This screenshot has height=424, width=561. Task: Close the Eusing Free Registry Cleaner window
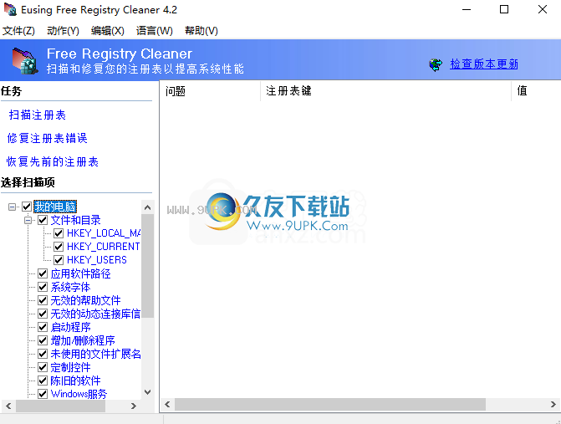[x=543, y=10]
